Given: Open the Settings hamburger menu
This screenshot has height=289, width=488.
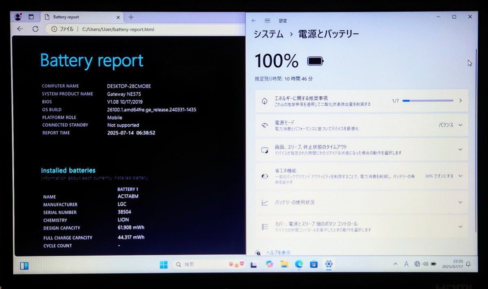Looking at the screenshot, I should 268,21.
